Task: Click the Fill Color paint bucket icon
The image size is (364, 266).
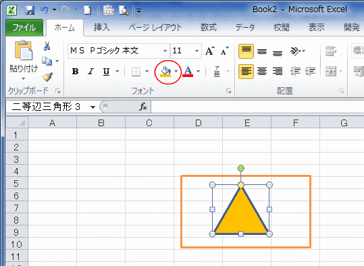Action: pos(165,72)
